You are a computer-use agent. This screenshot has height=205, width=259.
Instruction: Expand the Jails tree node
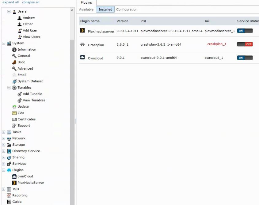[x=4, y=189]
